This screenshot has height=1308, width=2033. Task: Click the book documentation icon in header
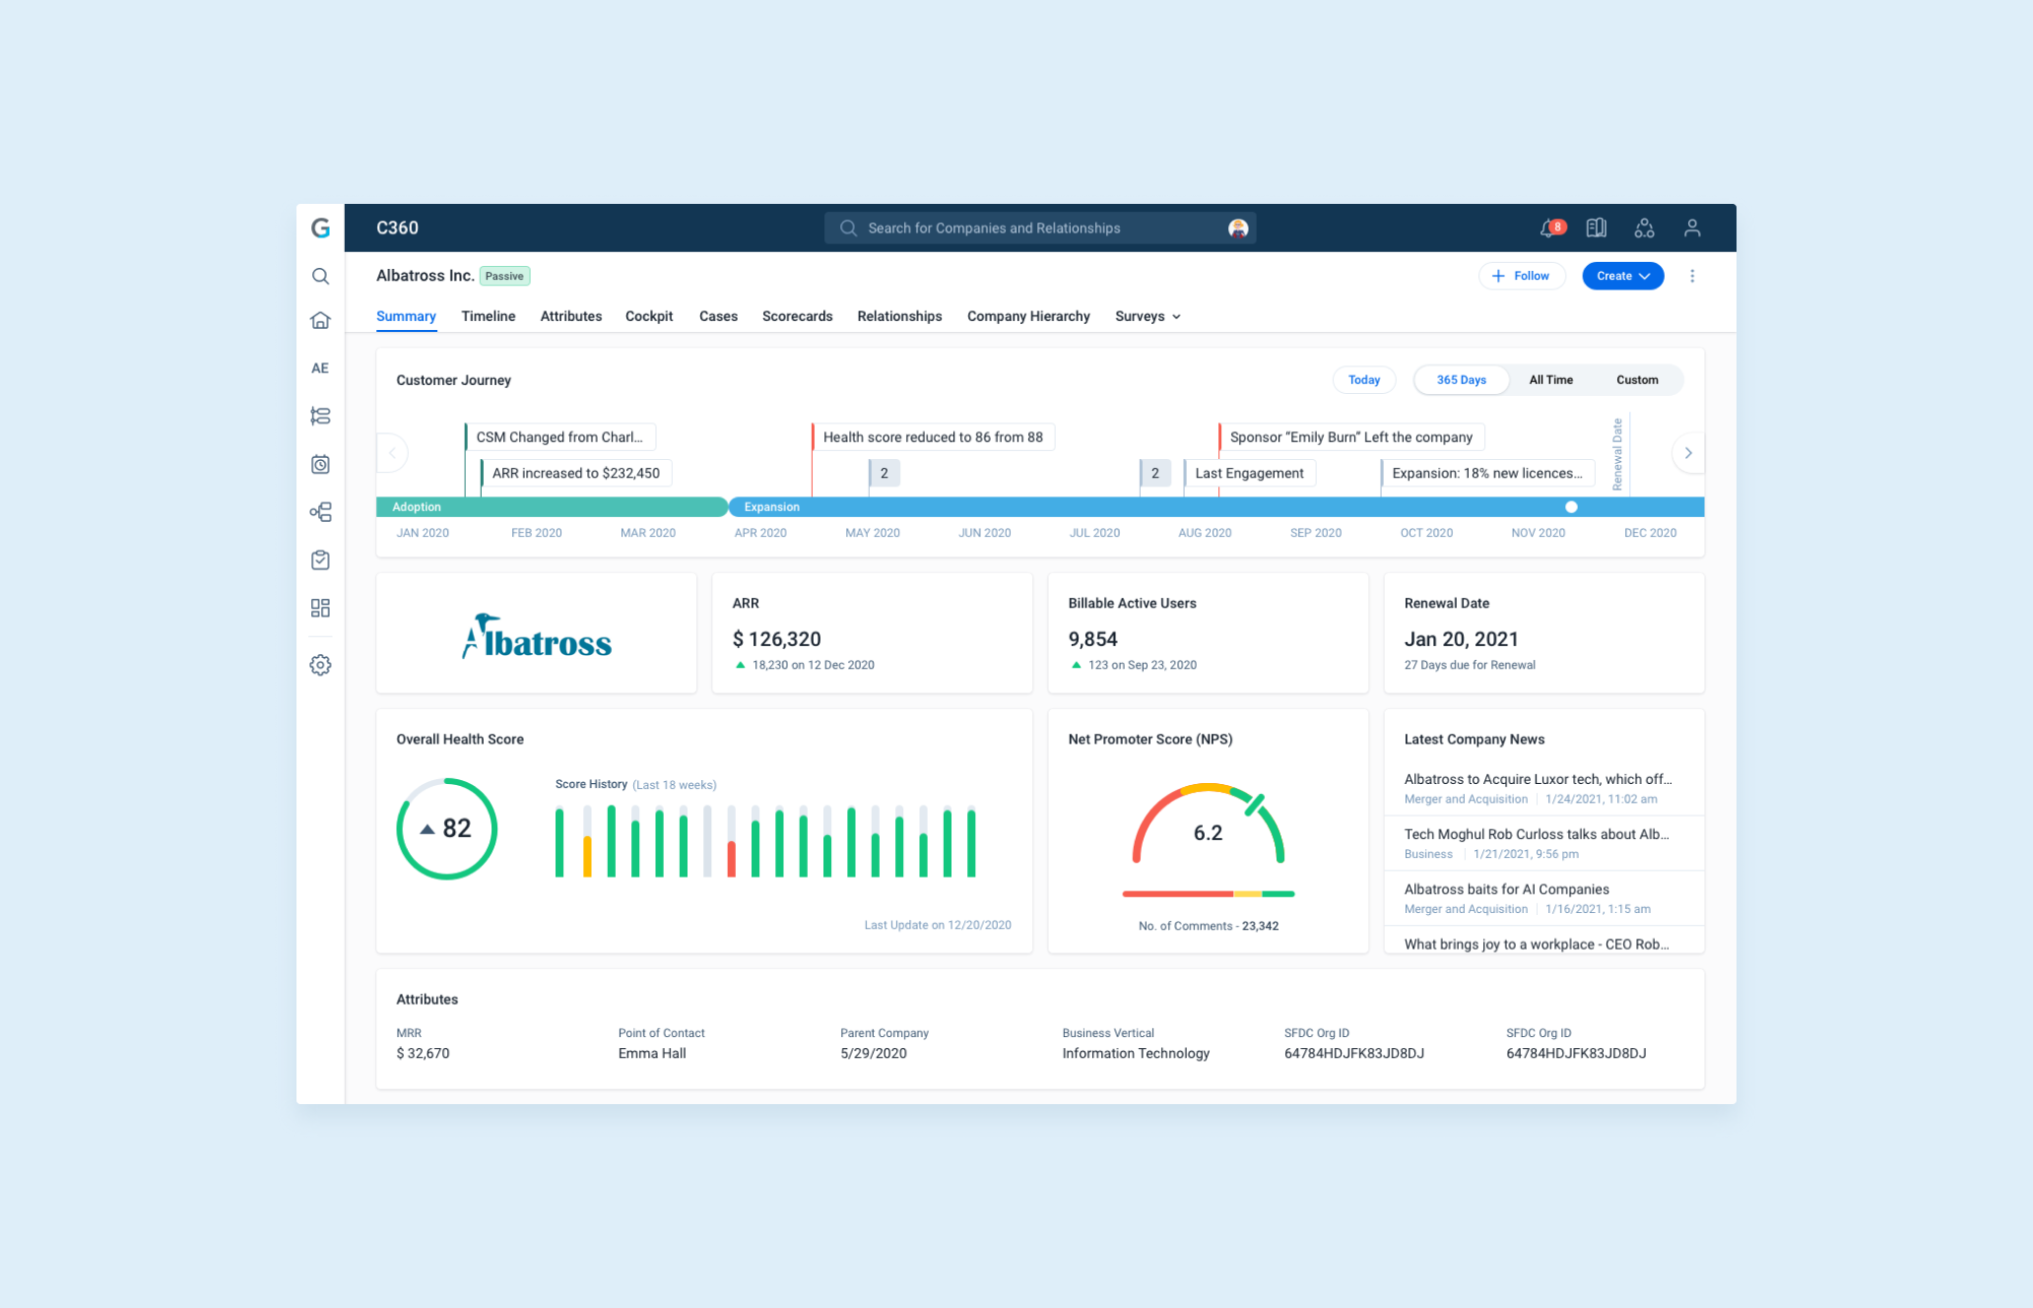[1596, 229]
